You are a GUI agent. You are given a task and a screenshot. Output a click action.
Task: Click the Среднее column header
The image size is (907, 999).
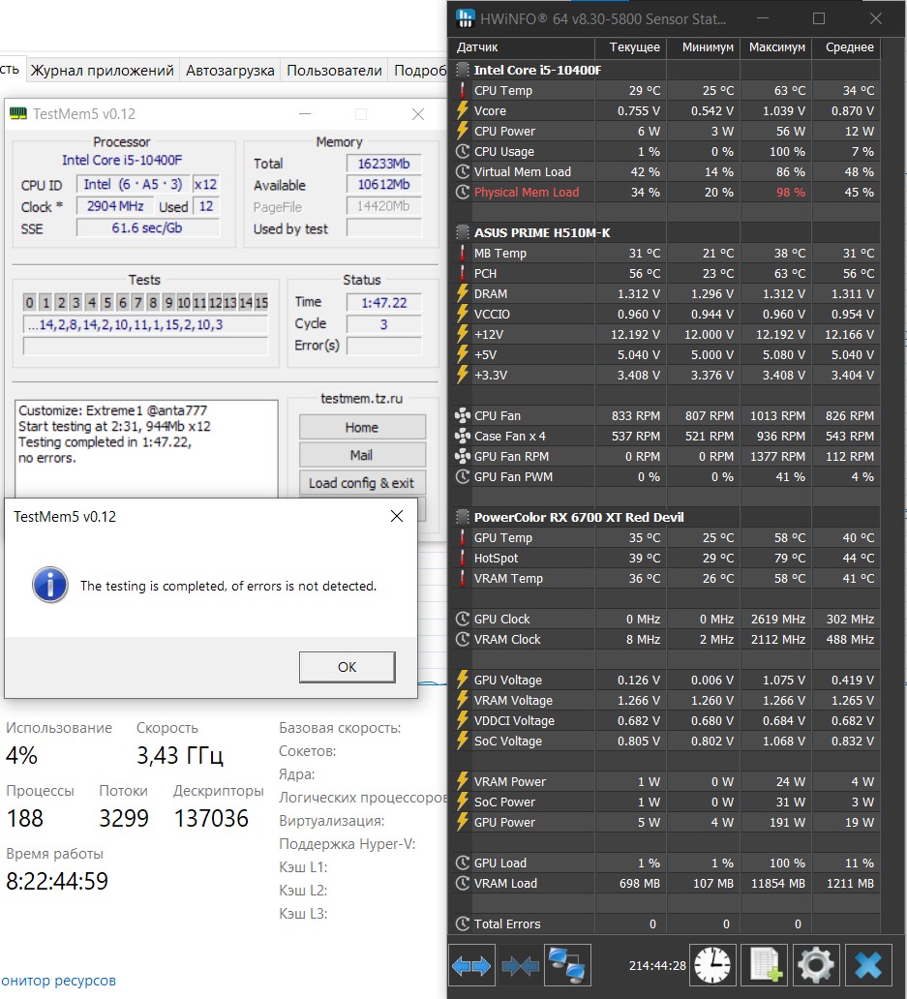[846, 47]
